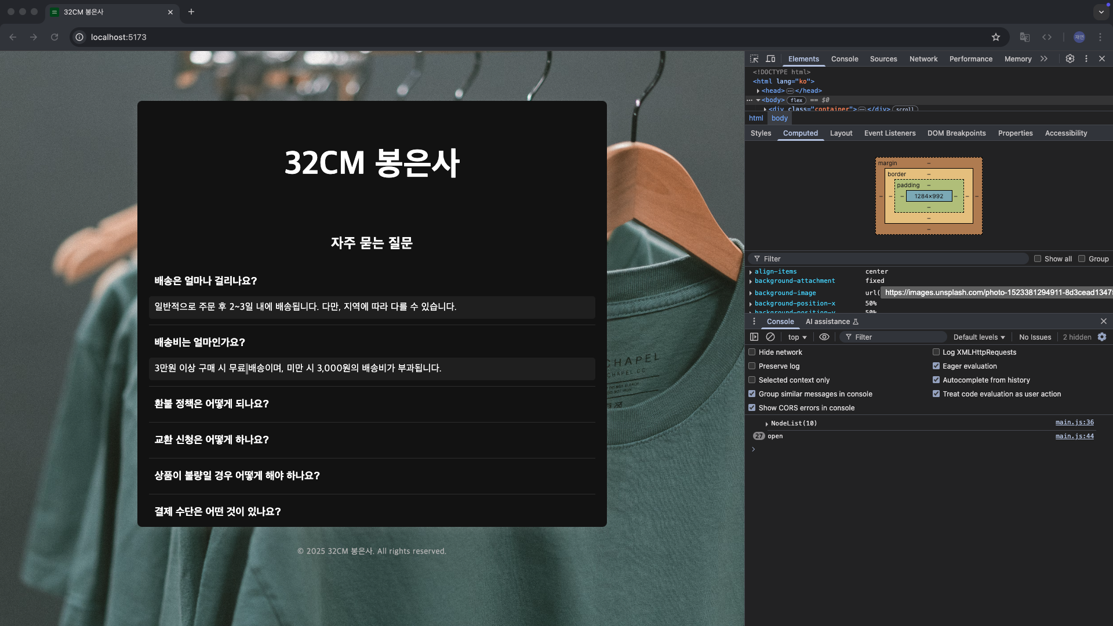Switch to the Console DevTools tab

[845, 59]
